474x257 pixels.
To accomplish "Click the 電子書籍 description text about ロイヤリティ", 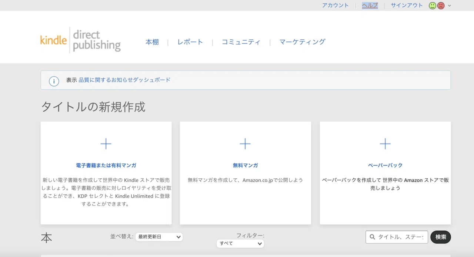I will pyautogui.click(x=106, y=192).
